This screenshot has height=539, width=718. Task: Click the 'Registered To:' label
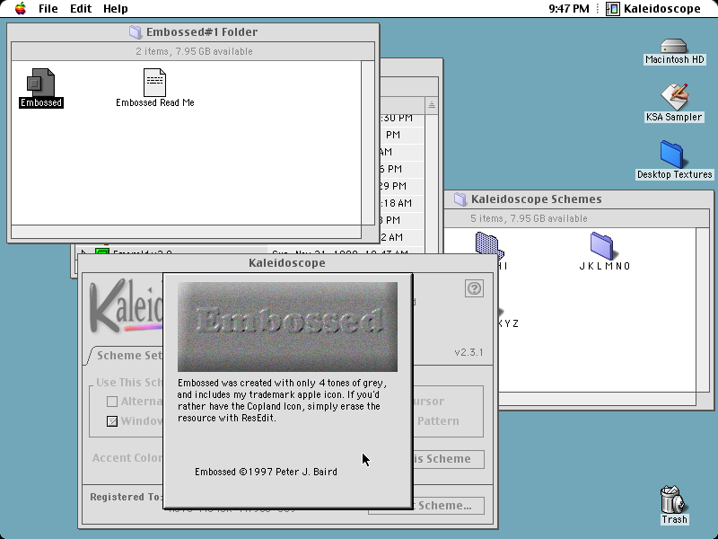click(x=126, y=497)
